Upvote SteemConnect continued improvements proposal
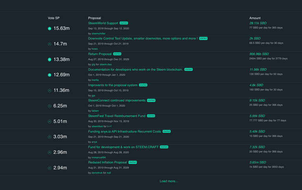Screen dimensions: 302x190 (50, 106)
